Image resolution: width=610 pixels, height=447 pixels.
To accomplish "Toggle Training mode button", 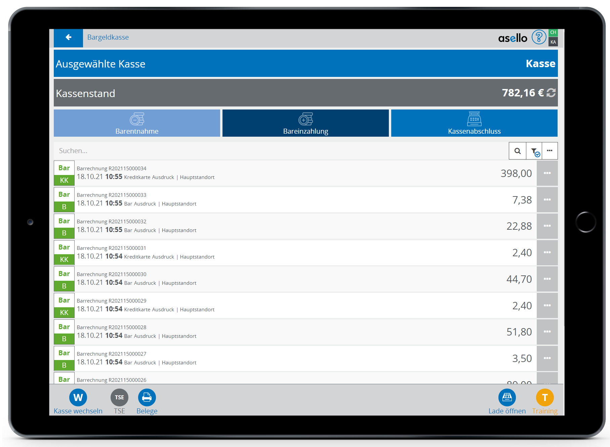I will click(x=544, y=398).
